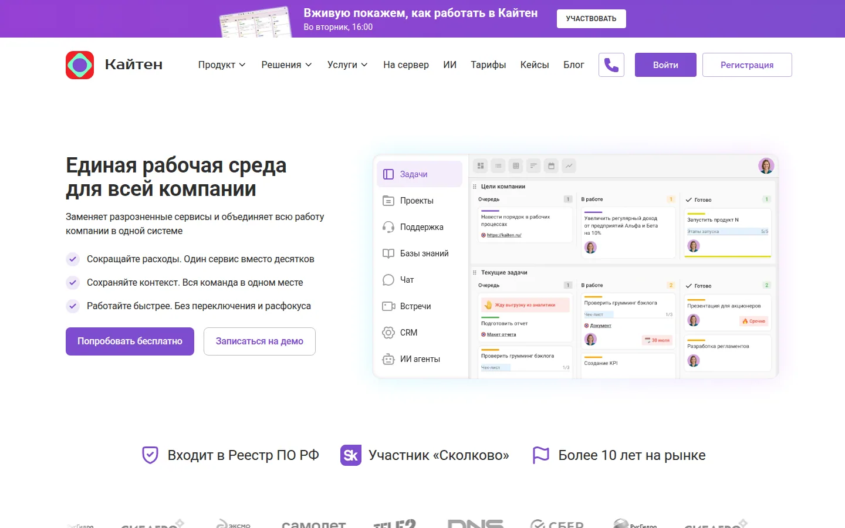Click the CRM gear icon
The height and width of the screenshot is (528, 845).
click(388, 333)
